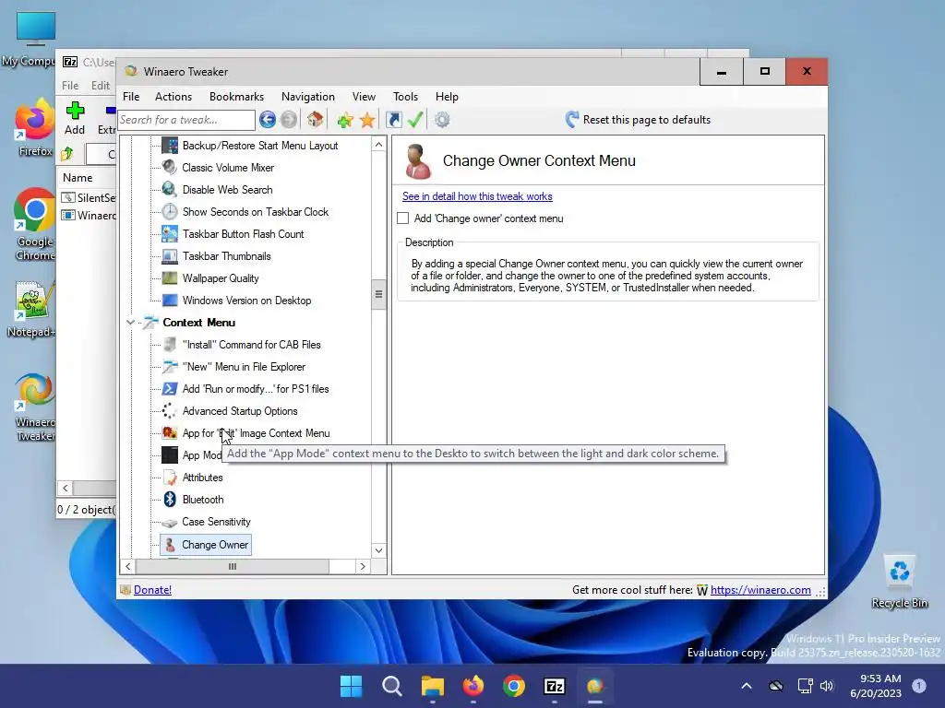Click the Name column header in 7-Zip
The width and height of the screenshot is (945, 708).
pyautogui.click(x=78, y=178)
